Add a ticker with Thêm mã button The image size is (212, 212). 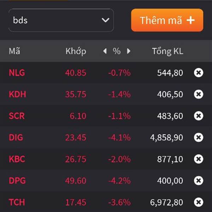[x=167, y=20]
